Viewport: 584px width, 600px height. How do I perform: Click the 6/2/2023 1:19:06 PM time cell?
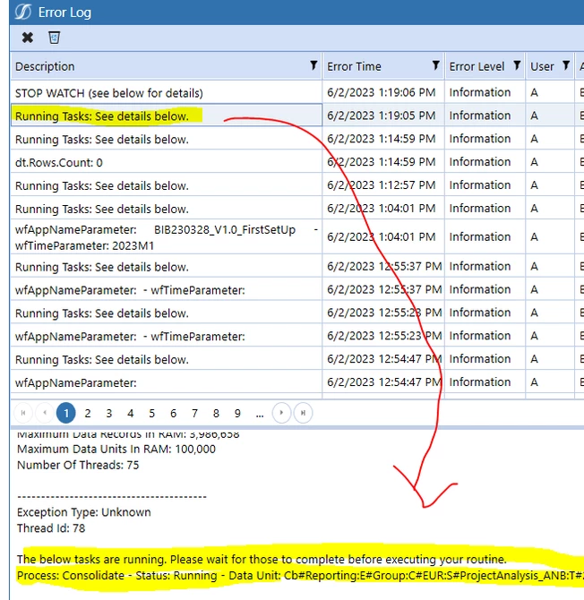[382, 92]
